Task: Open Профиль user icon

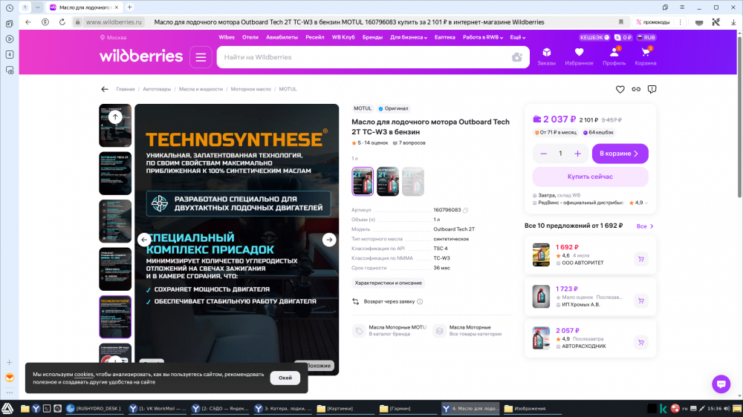Action: 614,56
